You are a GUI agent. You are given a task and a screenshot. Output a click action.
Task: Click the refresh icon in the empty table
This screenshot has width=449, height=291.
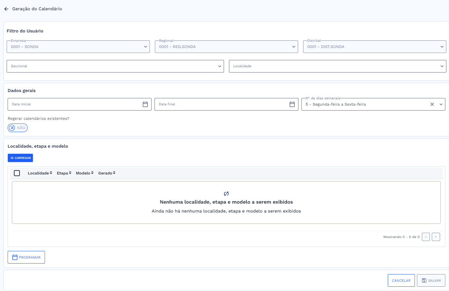click(x=226, y=194)
